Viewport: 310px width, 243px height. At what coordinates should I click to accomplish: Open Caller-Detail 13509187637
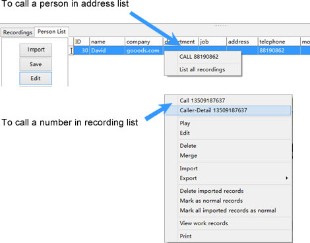click(x=228, y=110)
